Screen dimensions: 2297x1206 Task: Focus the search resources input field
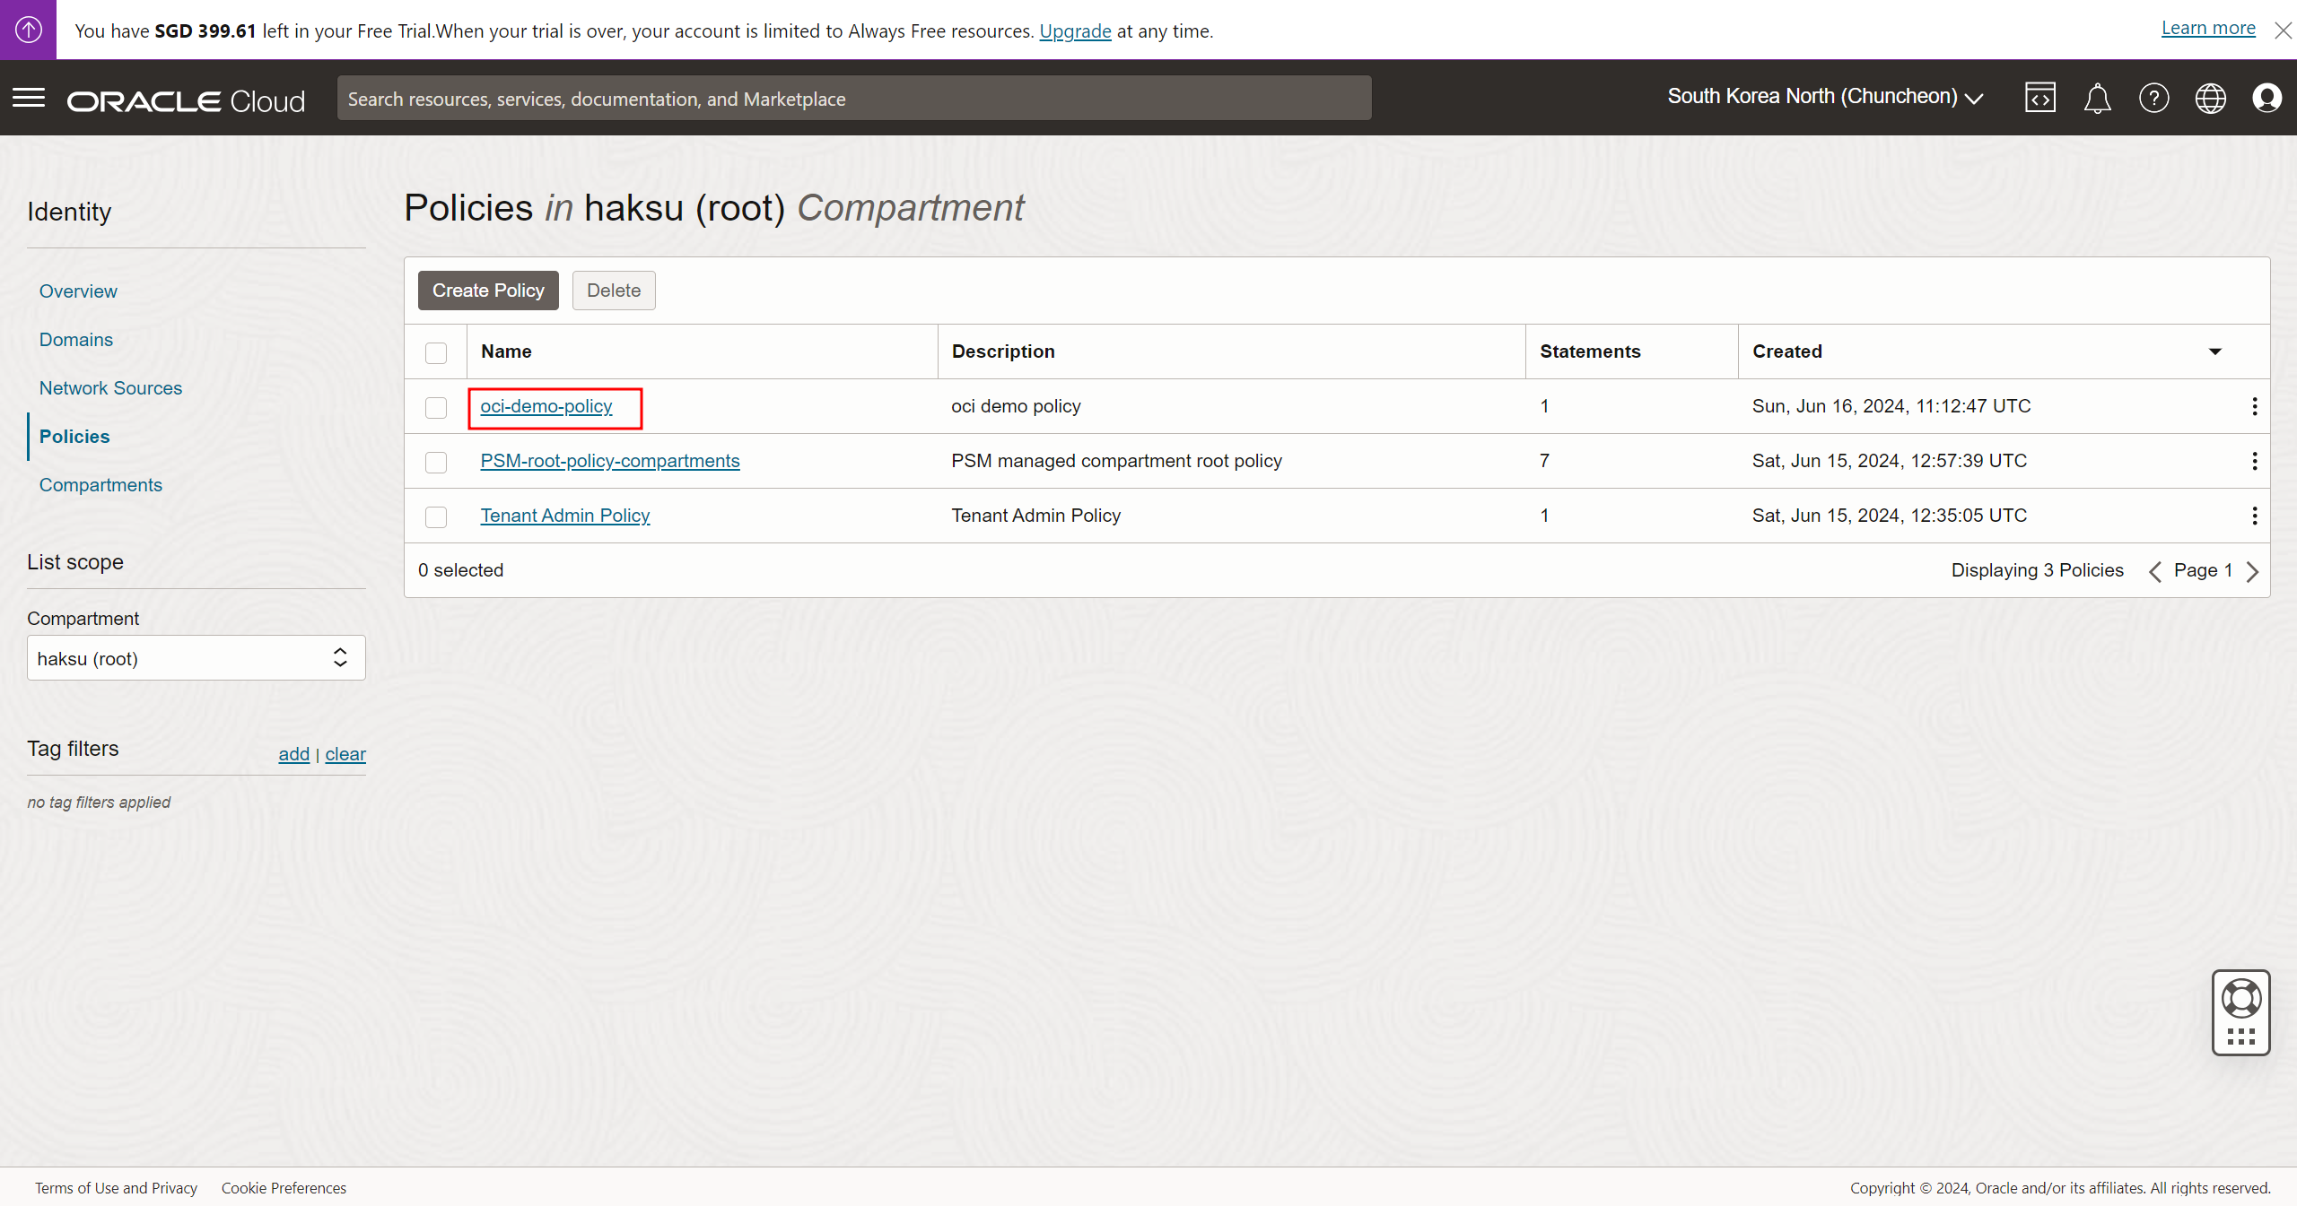tap(853, 99)
